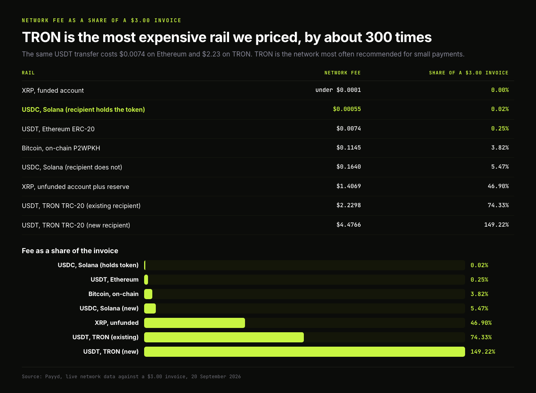Viewport: 536px width, 393px height.
Task: Click the 0.02% label beside the Solana bar
Action: point(479,265)
